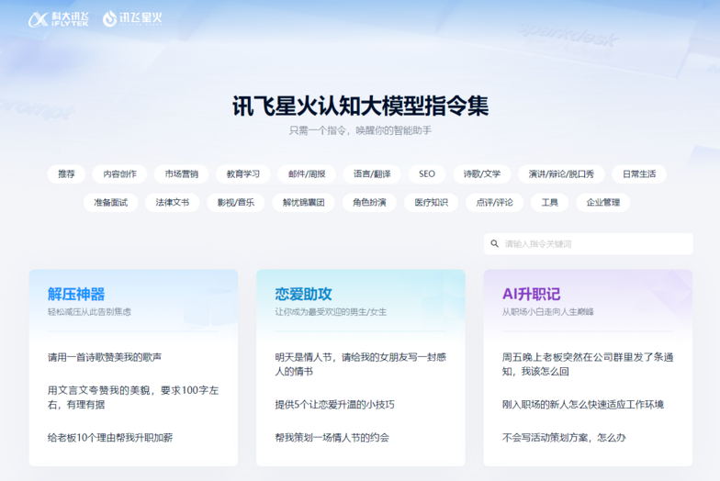Select the 内容创作 category
The width and height of the screenshot is (720, 481).
click(x=119, y=174)
